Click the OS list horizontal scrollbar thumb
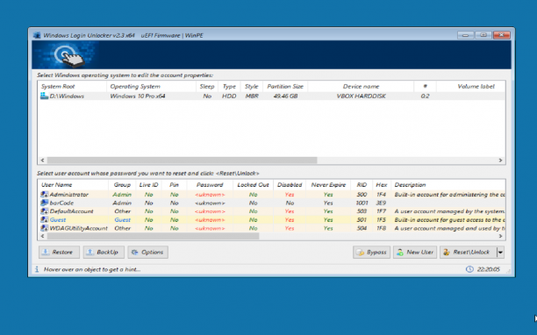 click(x=182, y=160)
